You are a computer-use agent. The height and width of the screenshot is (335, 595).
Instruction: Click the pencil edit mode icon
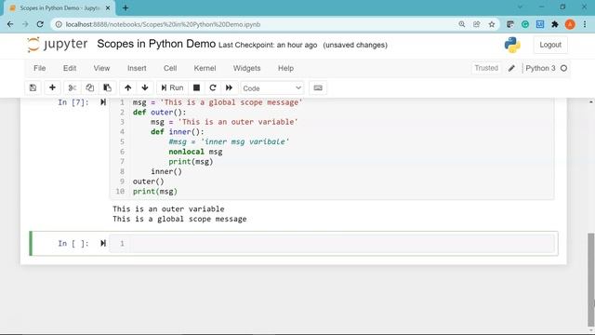pyautogui.click(x=511, y=68)
